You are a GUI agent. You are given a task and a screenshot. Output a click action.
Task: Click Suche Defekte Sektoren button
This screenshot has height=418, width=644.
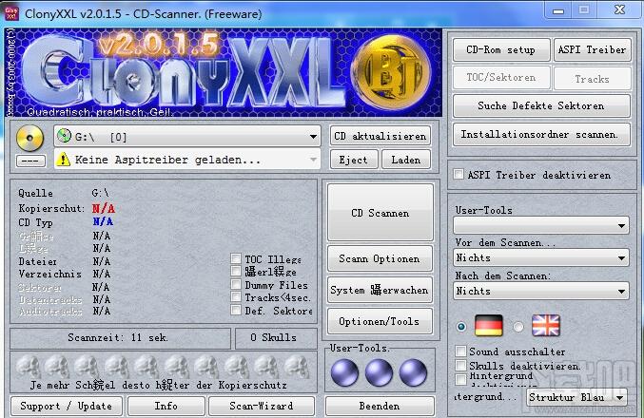point(541,105)
